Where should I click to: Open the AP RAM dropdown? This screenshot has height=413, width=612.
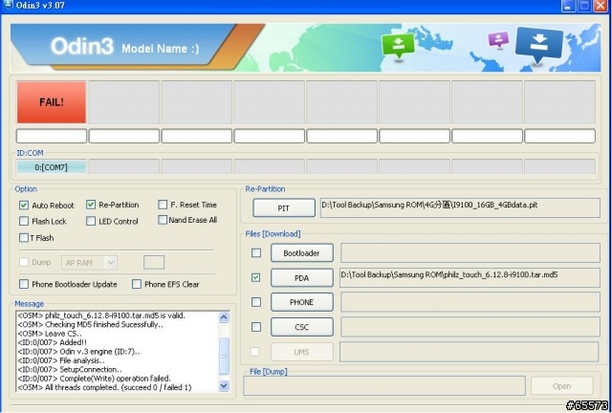[89, 262]
